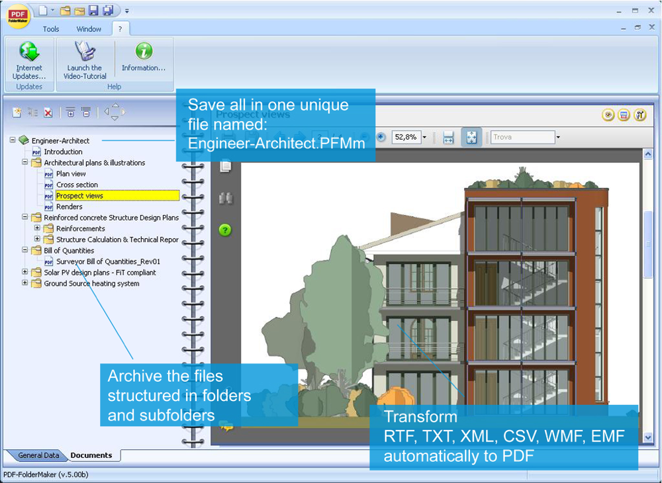Open the Renders document
Image resolution: width=662 pixels, height=483 pixels.
70,206
